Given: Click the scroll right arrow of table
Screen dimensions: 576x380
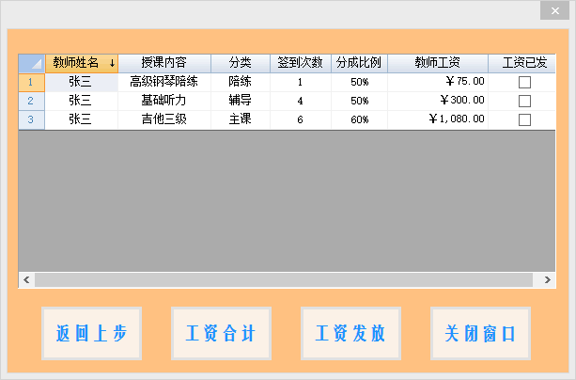Looking at the screenshot, I should [548, 280].
